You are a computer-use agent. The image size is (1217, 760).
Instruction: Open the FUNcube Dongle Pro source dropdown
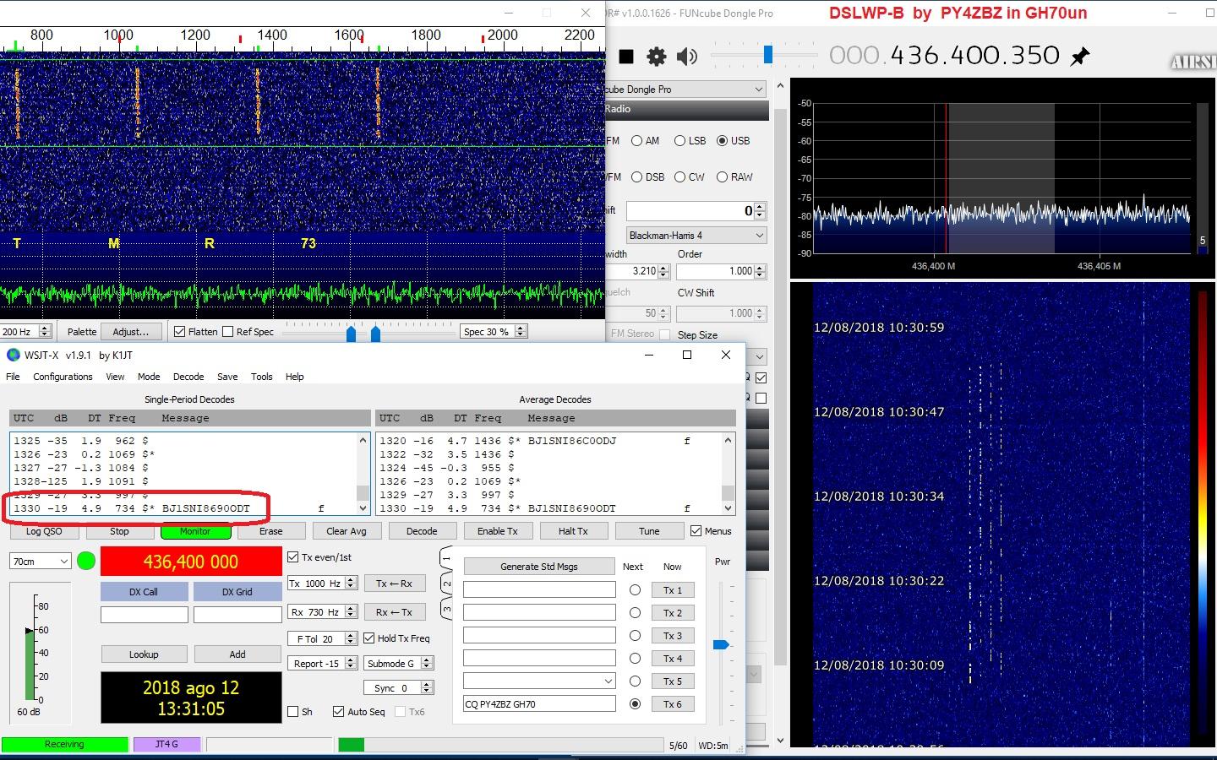(685, 89)
